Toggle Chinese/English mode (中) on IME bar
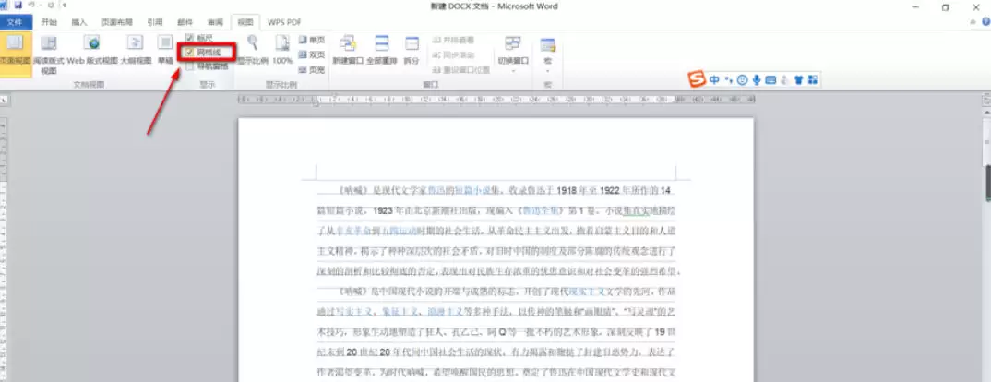Image resolution: width=991 pixels, height=382 pixels. tap(714, 79)
